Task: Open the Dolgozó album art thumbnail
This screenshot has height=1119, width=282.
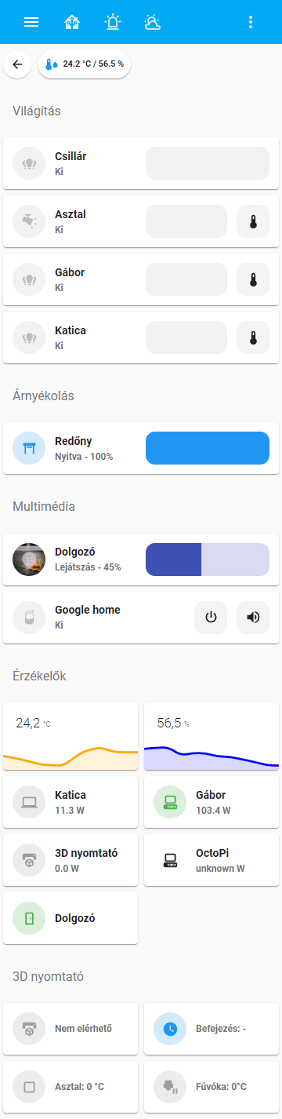Action: tap(29, 559)
